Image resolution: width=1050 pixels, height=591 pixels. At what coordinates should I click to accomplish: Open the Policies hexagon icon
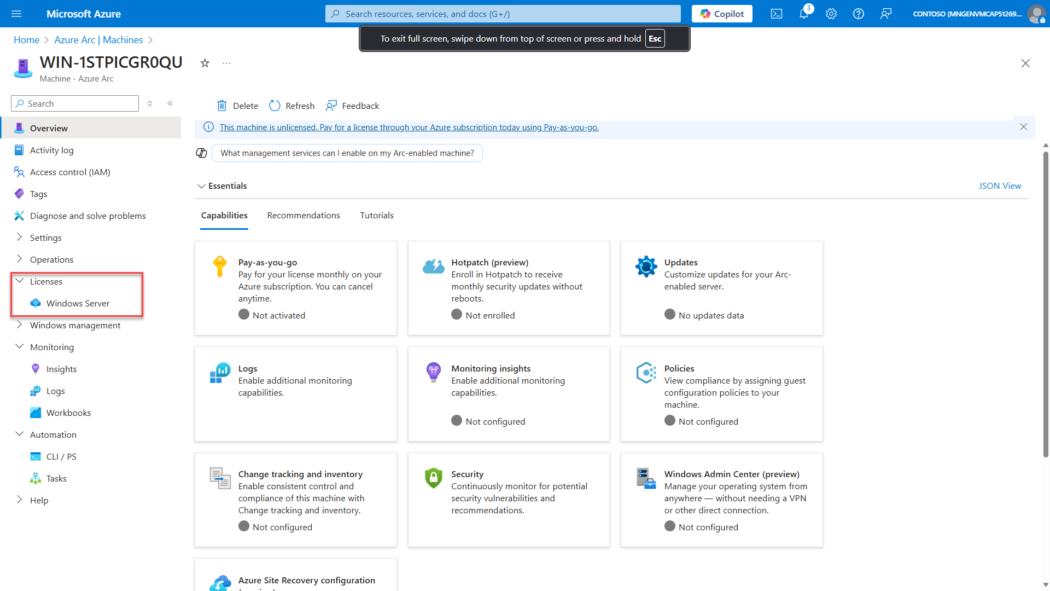coord(646,373)
